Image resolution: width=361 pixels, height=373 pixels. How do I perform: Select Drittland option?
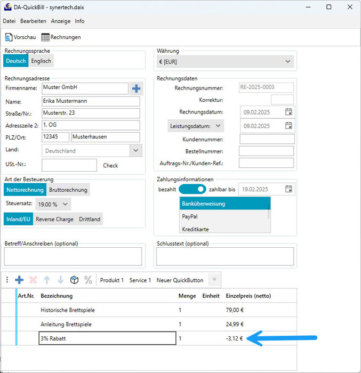pyautogui.click(x=90, y=219)
